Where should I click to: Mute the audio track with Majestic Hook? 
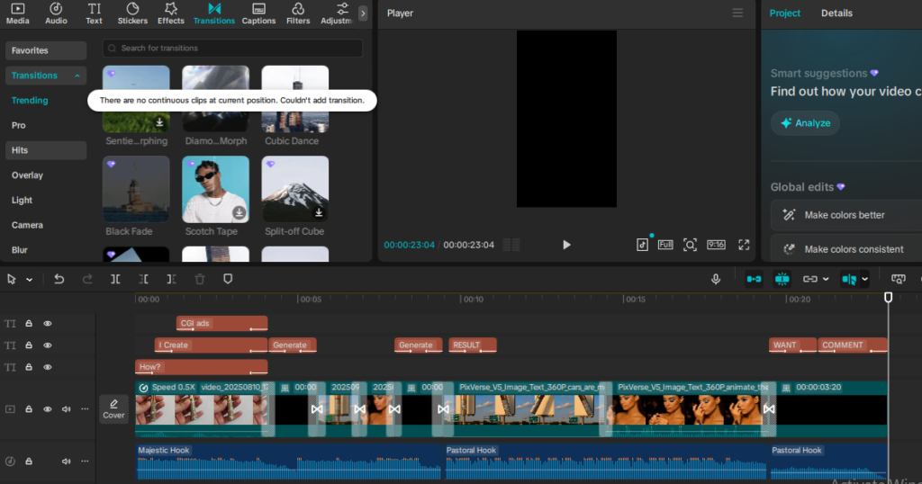[x=66, y=462]
